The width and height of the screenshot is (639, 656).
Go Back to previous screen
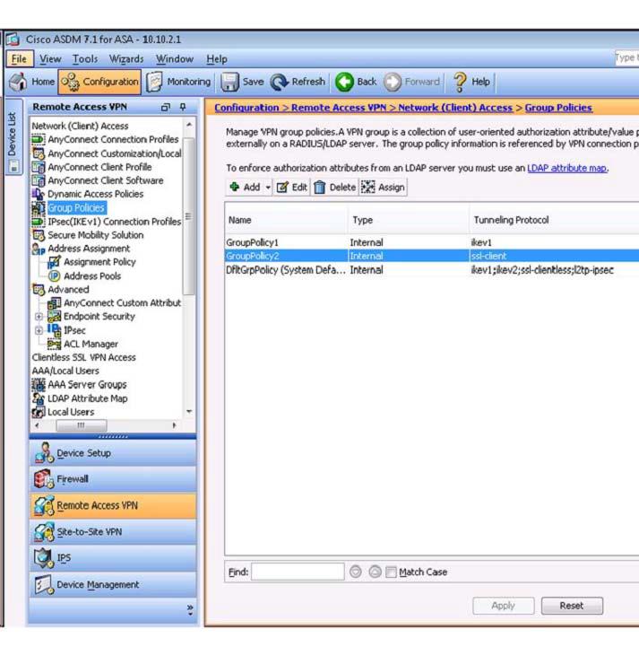[356, 82]
